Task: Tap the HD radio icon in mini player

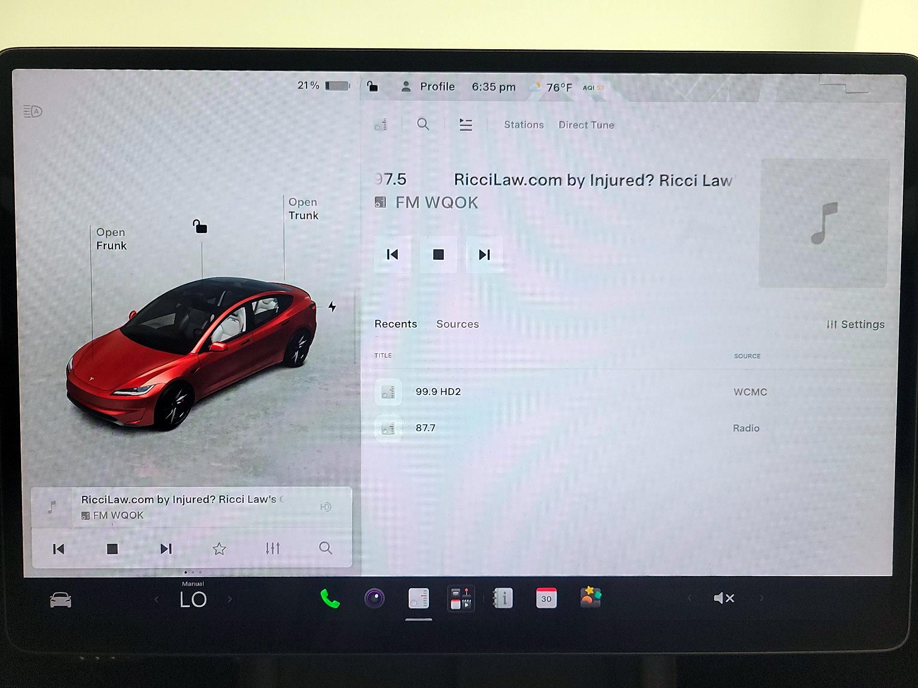Action: pyautogui.click(x=326, y=507)
